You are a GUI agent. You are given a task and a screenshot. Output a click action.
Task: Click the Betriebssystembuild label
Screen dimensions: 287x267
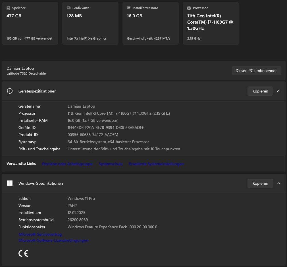[36, 220]
